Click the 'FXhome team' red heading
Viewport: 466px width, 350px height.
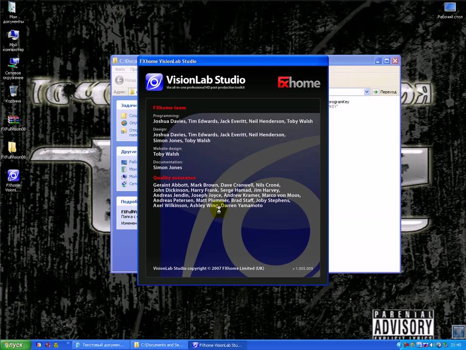point(169,108)
